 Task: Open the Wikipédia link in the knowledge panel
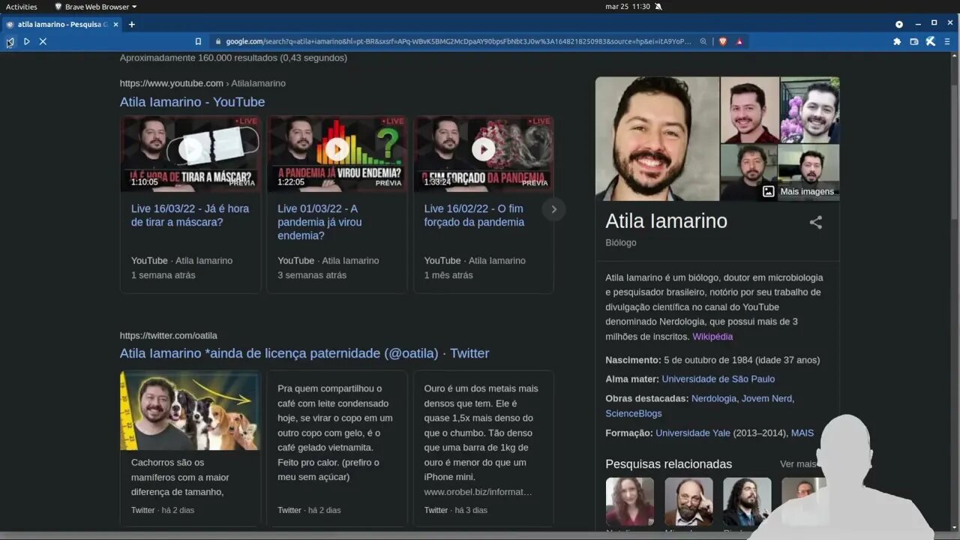[x=712, y=337]
